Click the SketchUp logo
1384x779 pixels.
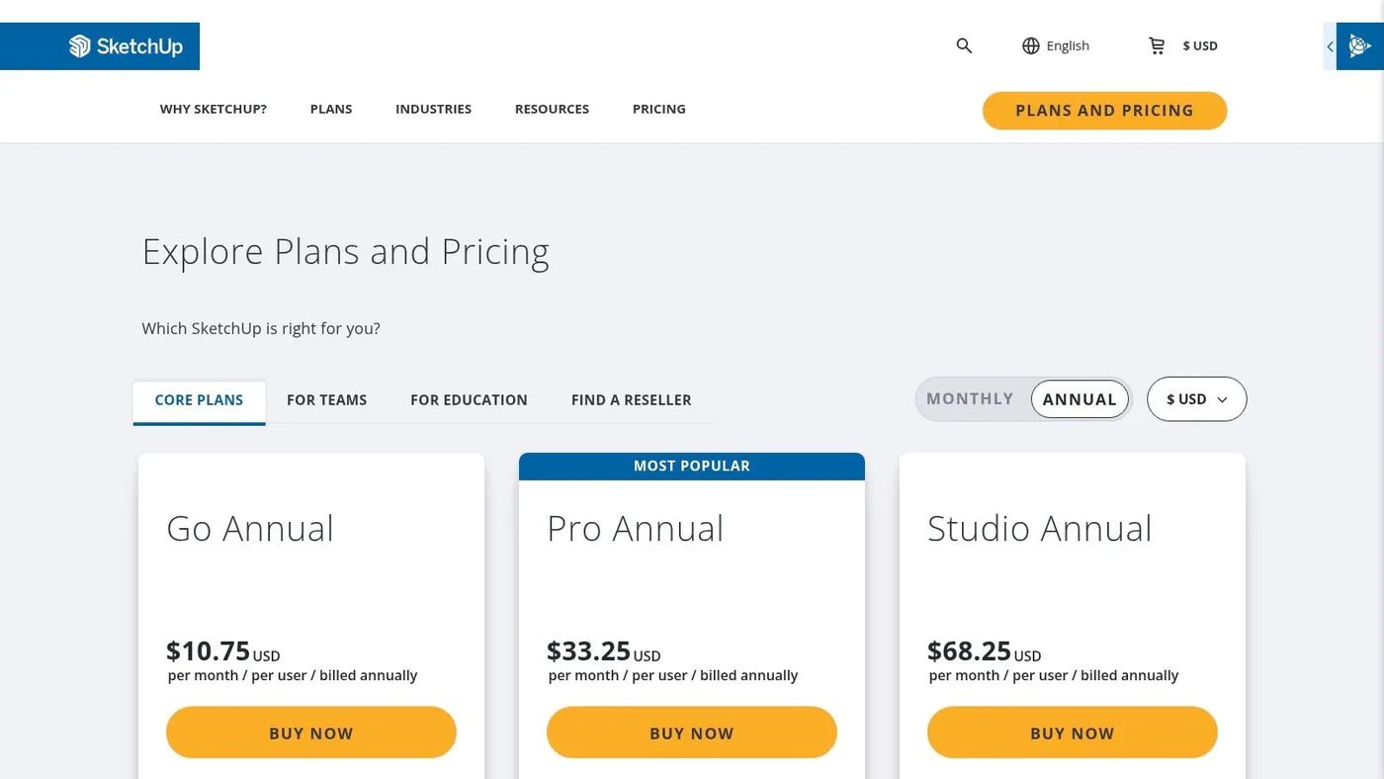tap(126, 46)
